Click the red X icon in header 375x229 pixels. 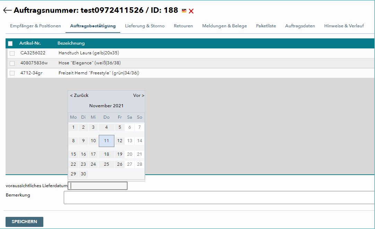[191, 11]
